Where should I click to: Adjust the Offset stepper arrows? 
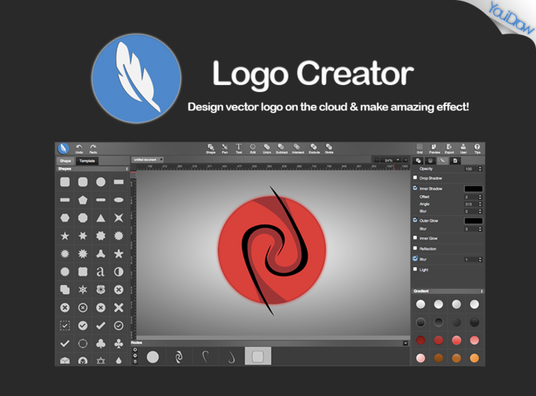pyautogui.click(x=480, y=197)
